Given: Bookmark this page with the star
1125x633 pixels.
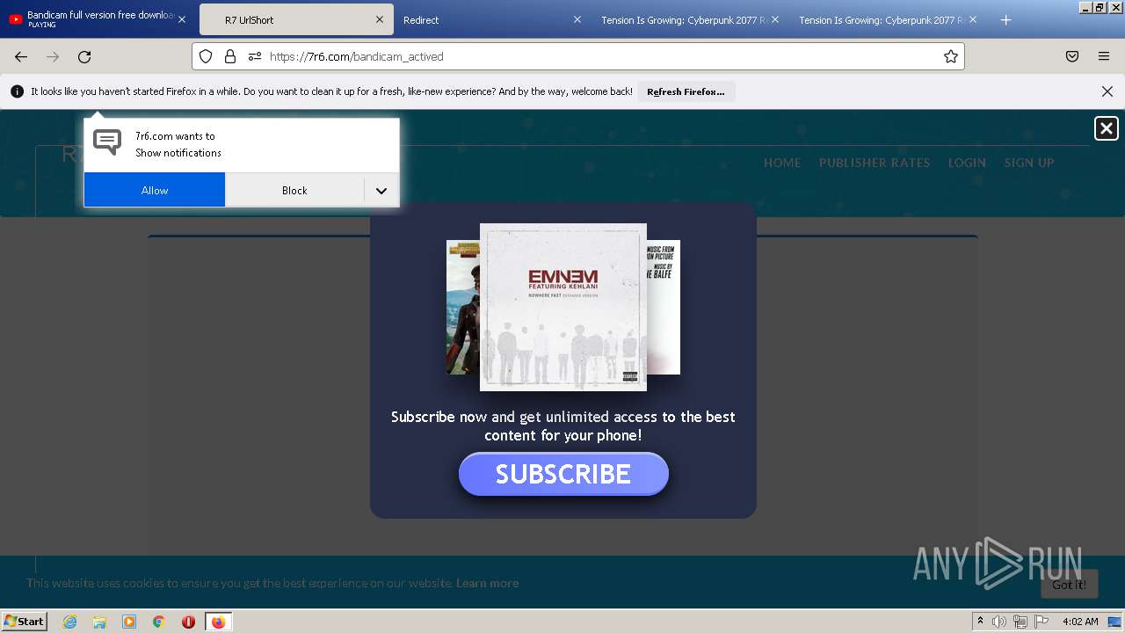Looking at the screenshot, I should [950, 56].
